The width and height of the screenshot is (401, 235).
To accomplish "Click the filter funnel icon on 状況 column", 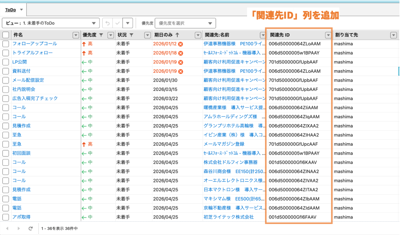I will [131, 35].
